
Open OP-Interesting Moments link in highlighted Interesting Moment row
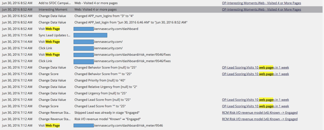(x=261, y=10)
